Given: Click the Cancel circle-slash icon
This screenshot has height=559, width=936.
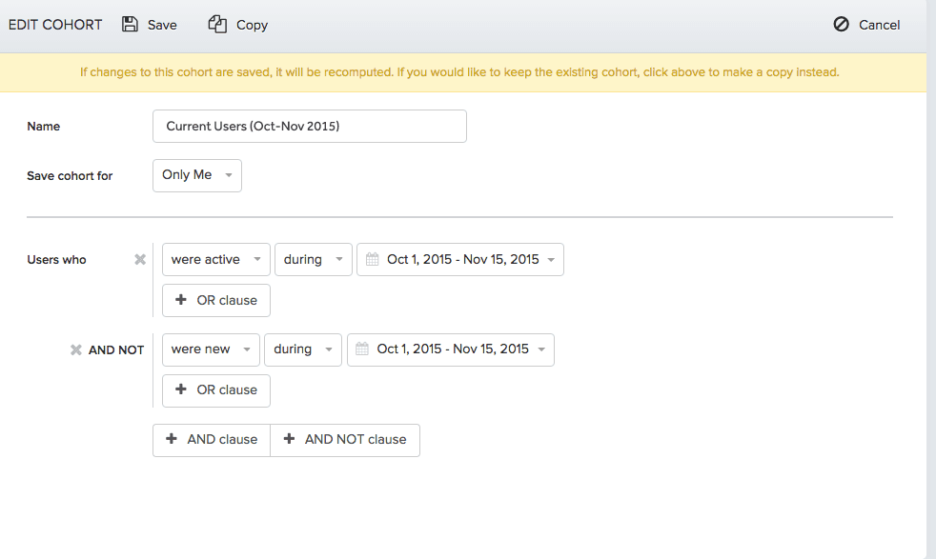Looking at the screenshot, I should point(841,25).
